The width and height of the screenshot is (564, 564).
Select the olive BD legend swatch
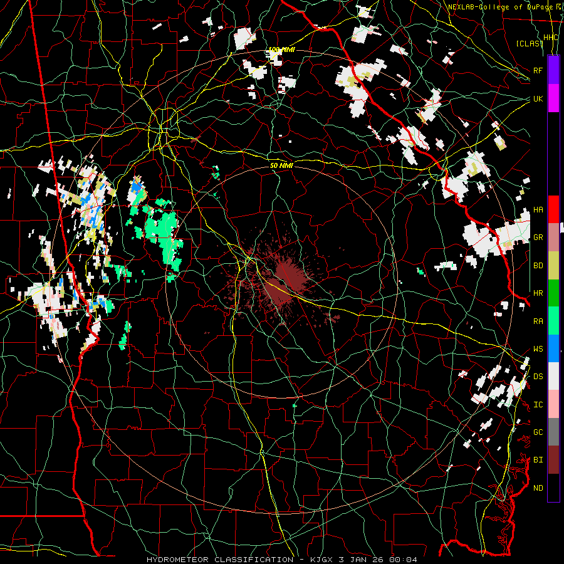(x=553, y=266)
